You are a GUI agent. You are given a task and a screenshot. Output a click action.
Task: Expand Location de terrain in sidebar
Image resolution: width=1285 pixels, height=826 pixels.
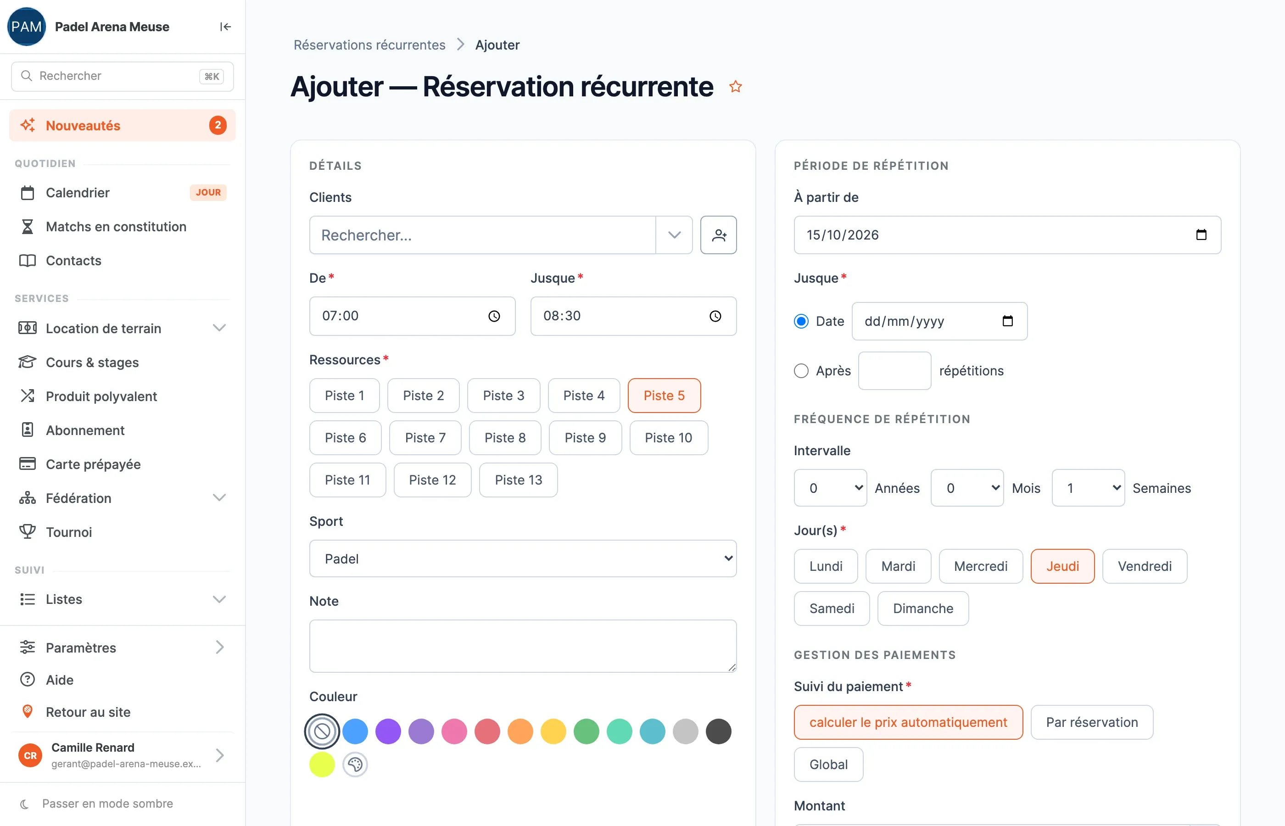click(122, 328)
